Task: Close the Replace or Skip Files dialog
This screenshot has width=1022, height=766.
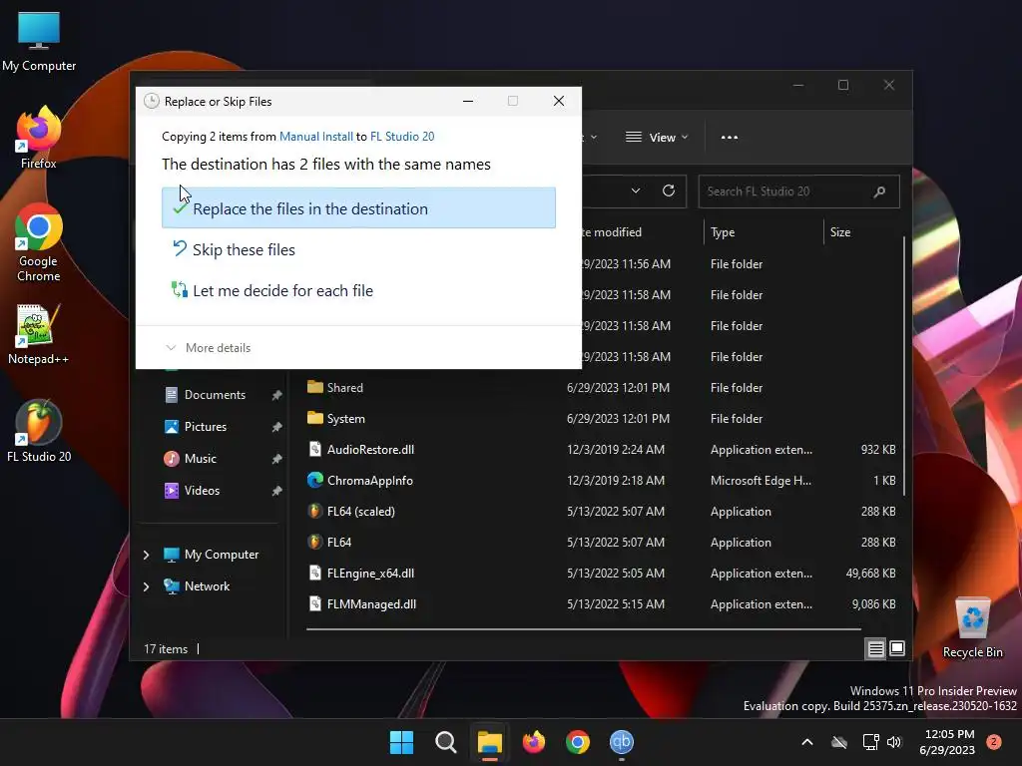Action: tap(559, 101)
